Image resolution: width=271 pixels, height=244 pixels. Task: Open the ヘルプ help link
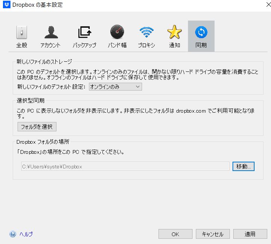coord(26,234)
